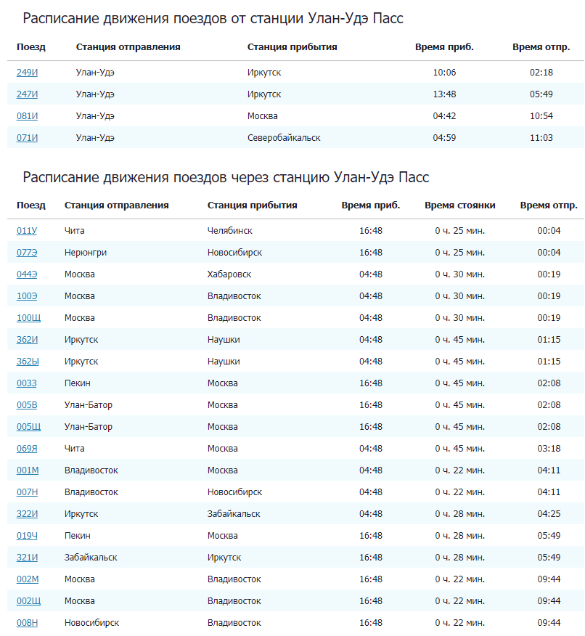Viewport: 585px width, 636px height.
Task: Select train 100Э link
Action: pyautogui.click(x=27, y=296)
